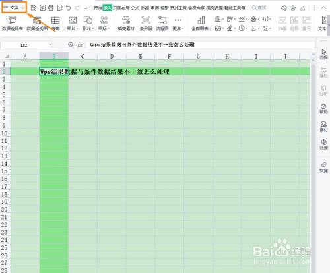This screenshot has width=330, height=273.
Task: Expand the quick access toolbar customize arrow
Action: tap(86, 8)
